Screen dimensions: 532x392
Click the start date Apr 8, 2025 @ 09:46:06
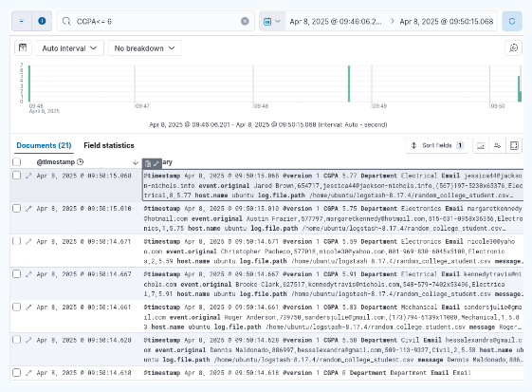pyautogui.click(x=335, y=22)
